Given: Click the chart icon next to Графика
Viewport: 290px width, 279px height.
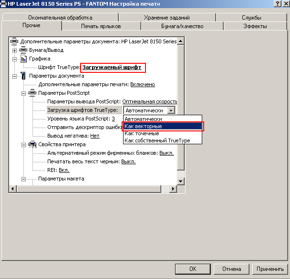Looking at the screenshot, I should pyautogui.click(x=23, y=59).
